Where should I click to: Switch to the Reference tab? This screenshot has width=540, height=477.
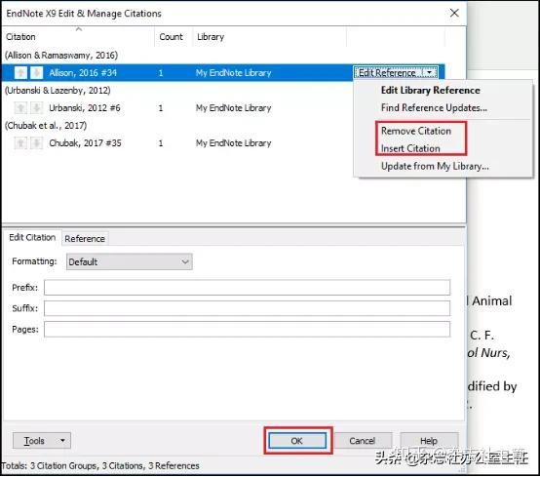point(85,238)
